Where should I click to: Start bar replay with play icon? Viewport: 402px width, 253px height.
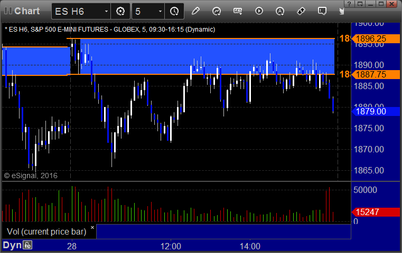click(259, 11)
